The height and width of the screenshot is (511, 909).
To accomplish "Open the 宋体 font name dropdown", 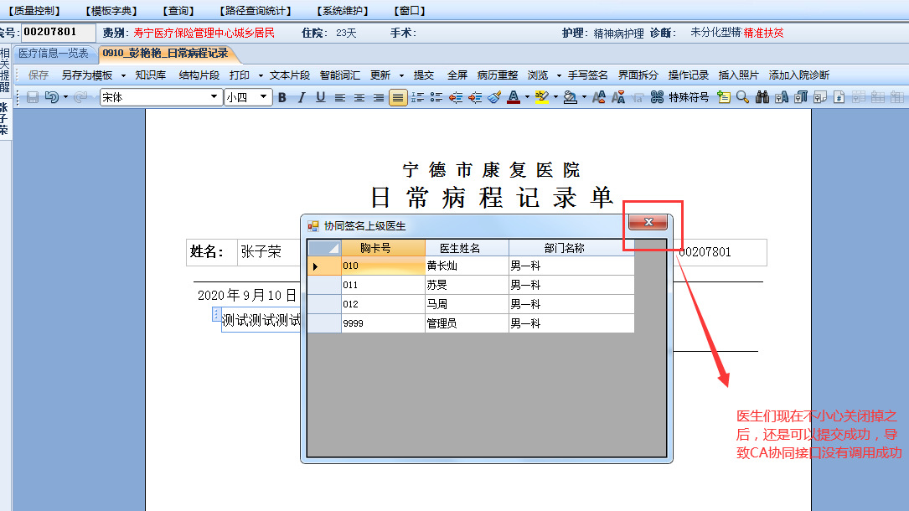I will tap(214, 96).
